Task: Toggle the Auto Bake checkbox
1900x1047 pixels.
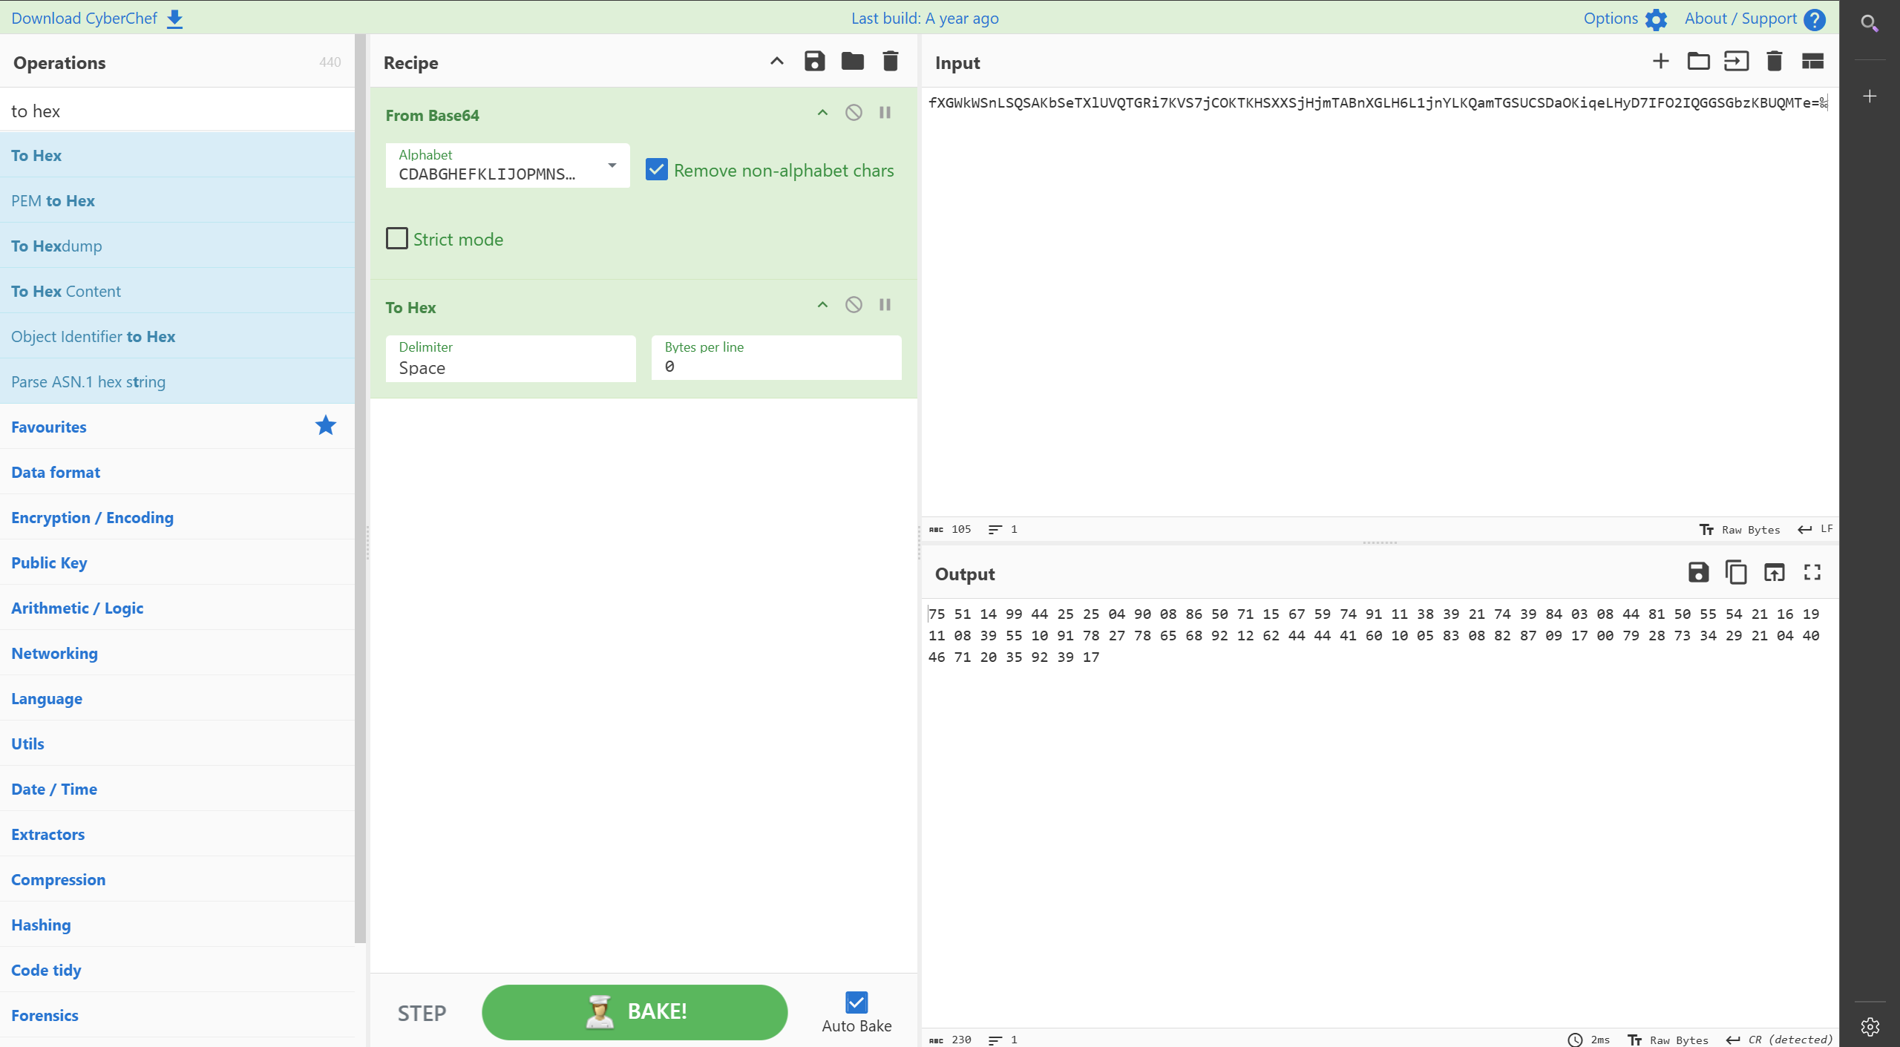Action: [856, 1002]
